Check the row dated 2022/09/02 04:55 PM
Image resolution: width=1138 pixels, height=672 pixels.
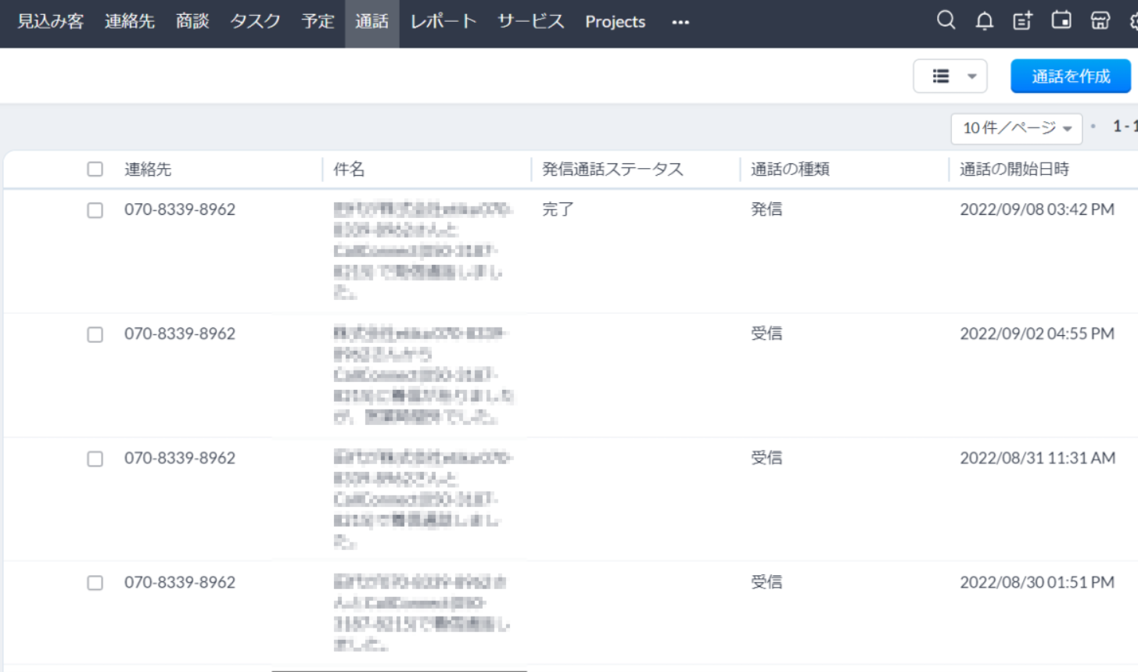(95, 334)
